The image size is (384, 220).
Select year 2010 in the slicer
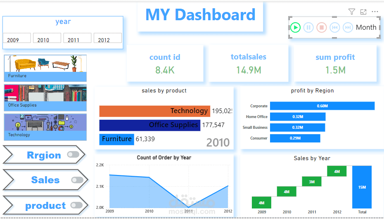point(47,38)
